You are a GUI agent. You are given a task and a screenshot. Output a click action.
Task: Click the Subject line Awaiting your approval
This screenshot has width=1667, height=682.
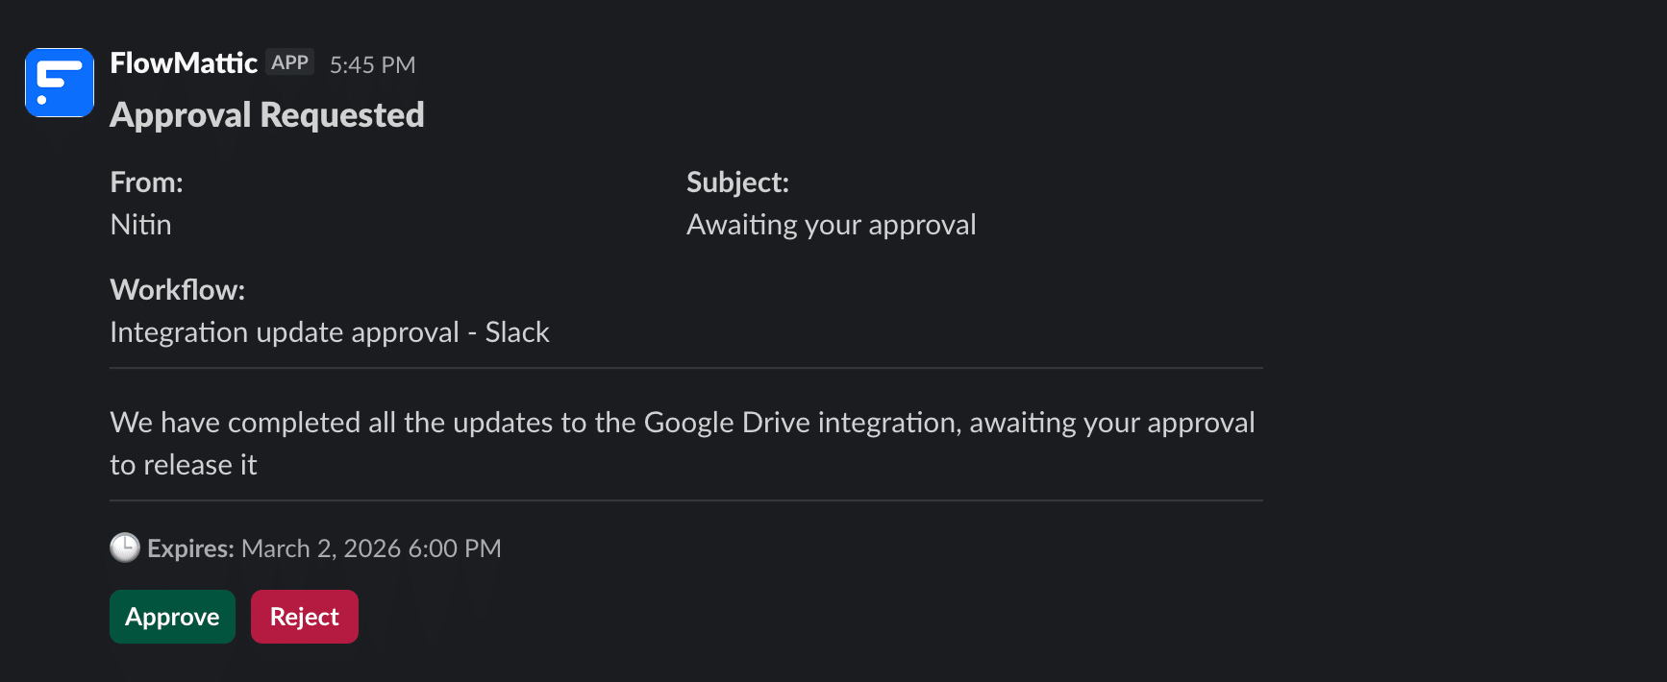pyautogui.click(x=831, y=224)
